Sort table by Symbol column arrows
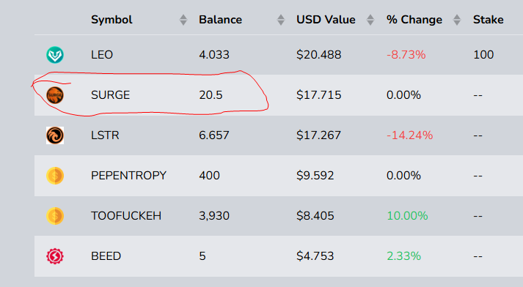The image size is (523, 287). [183, 20]
